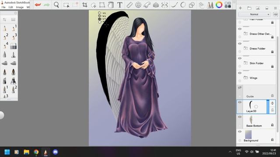The image size is (280, 157).
Task: Select the Flood Fill bucket tool
Action: pyautogui.click(x=111, y=5)
